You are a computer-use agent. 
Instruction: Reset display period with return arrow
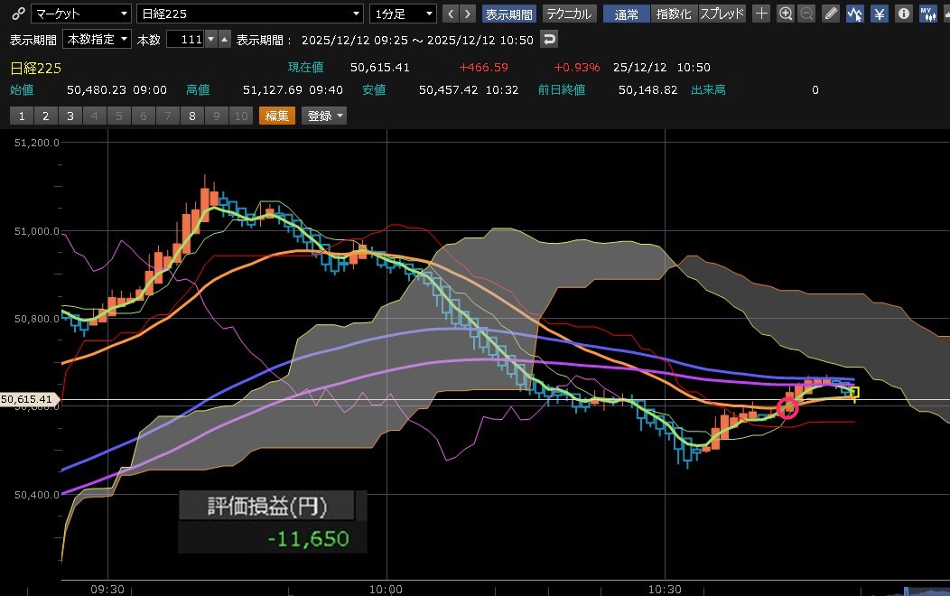[548, 39]
